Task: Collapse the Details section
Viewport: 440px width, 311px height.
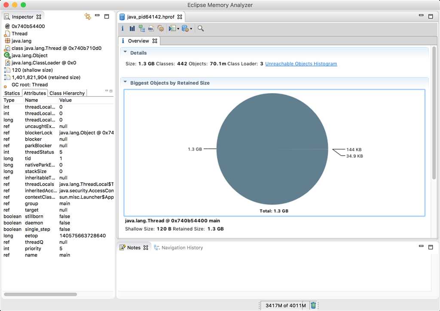Action: (x=125, y=52)
